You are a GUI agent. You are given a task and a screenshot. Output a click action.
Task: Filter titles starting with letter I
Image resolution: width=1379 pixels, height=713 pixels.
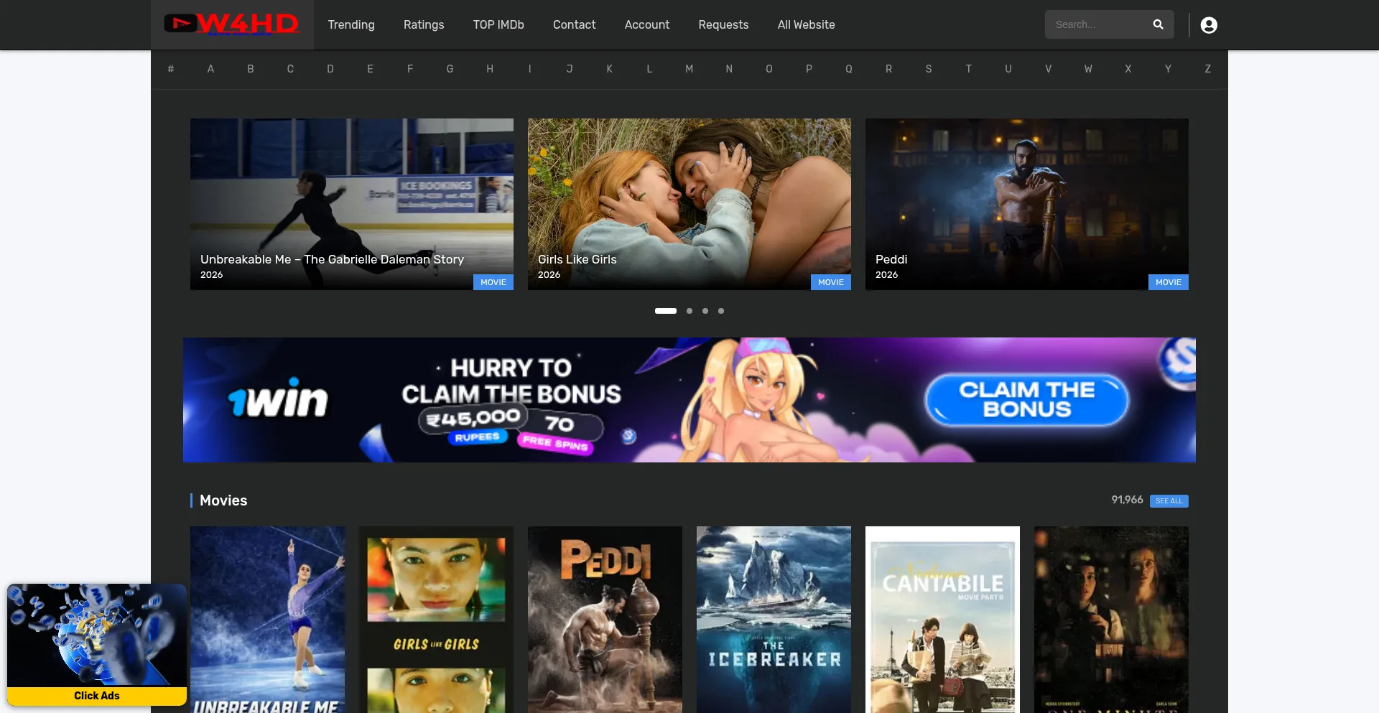pos(530,69)
